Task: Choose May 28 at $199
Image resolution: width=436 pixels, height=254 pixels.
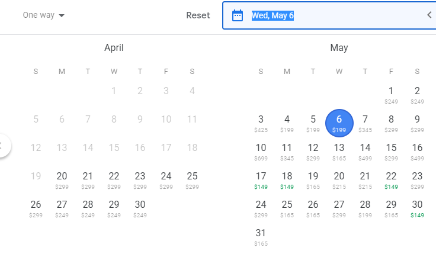Action: (365, 207)
